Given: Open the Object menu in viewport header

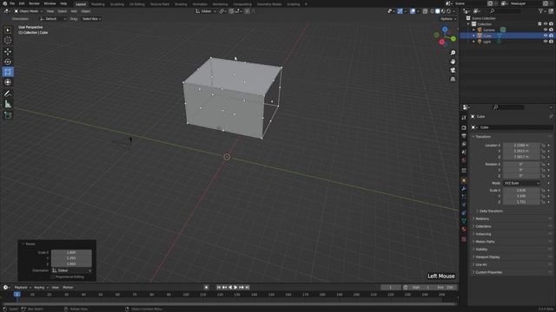Looking at the screenshot, I should 86,11.
